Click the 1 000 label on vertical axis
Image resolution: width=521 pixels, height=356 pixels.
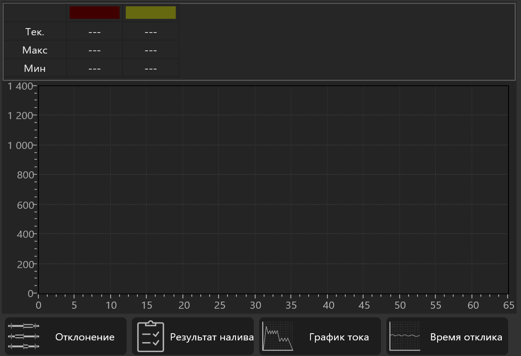point(20,145)
